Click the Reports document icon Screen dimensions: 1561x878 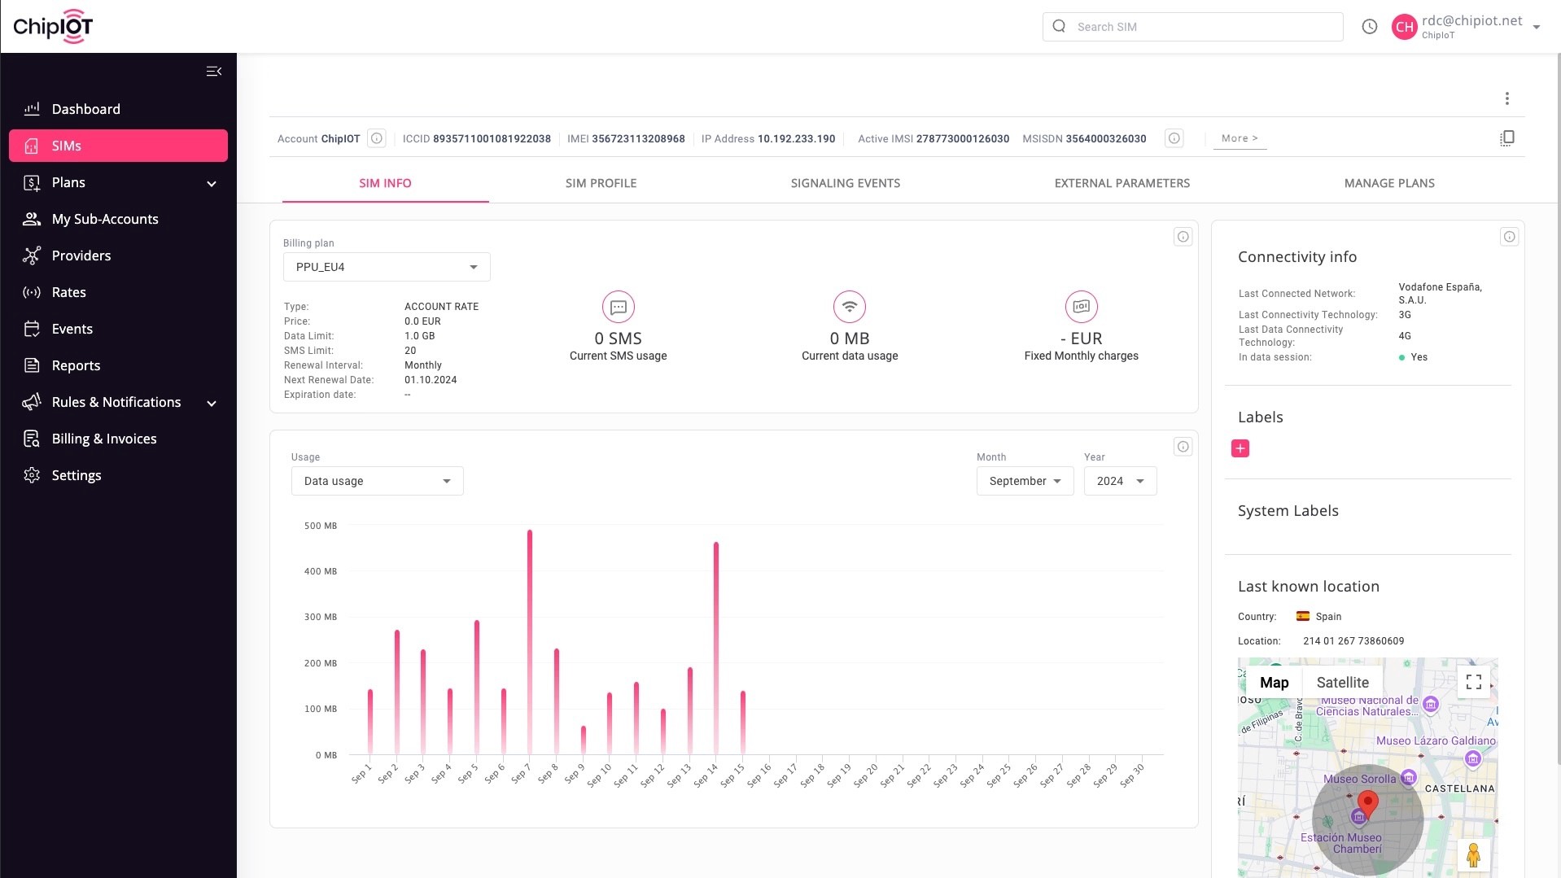32,365
